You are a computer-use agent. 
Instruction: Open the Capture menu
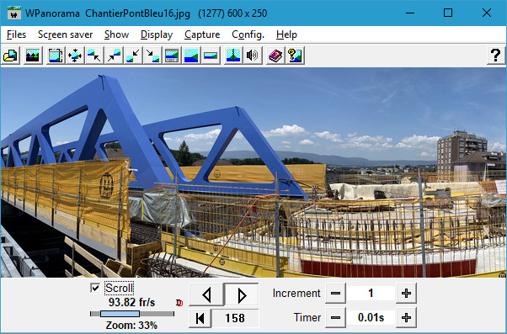tap(202, 34)
